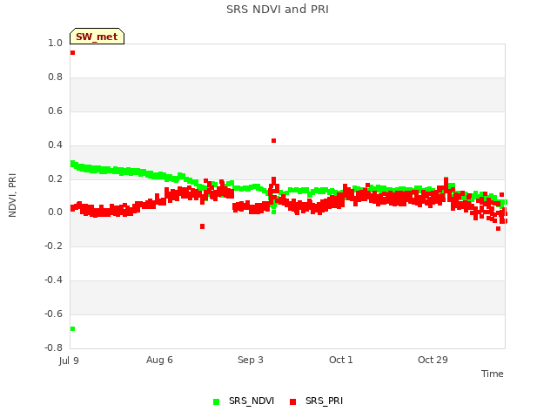Click the chart title SRS NDVI and PRI
Screen dimensions: 557x418
click(278, 10)
